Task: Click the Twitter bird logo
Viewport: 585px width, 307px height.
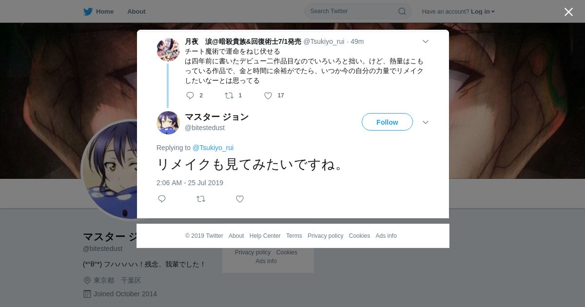Action: pos(88,12)
